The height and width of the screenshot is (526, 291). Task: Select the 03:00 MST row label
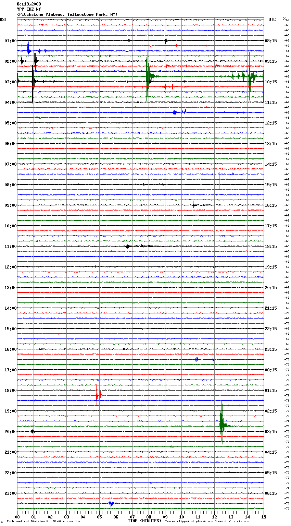pyautogui.click(x=11, y=82)
